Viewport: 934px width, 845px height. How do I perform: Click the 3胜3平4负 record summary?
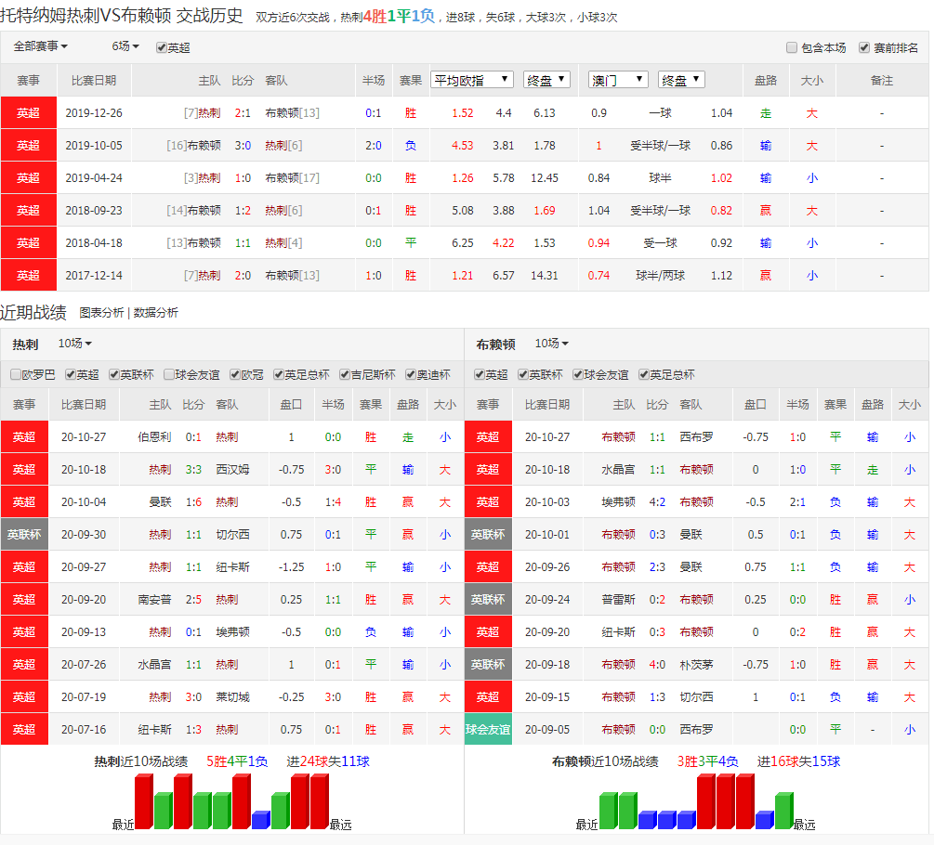coord(707,761)
